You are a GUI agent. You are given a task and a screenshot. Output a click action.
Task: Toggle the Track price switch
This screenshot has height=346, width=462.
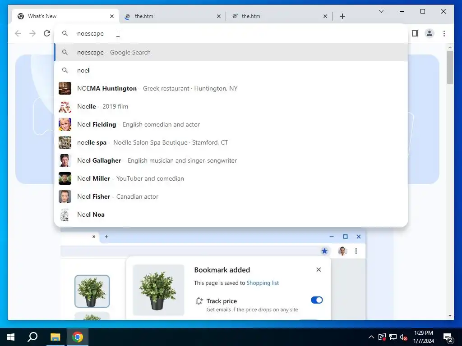coord(317,300)
